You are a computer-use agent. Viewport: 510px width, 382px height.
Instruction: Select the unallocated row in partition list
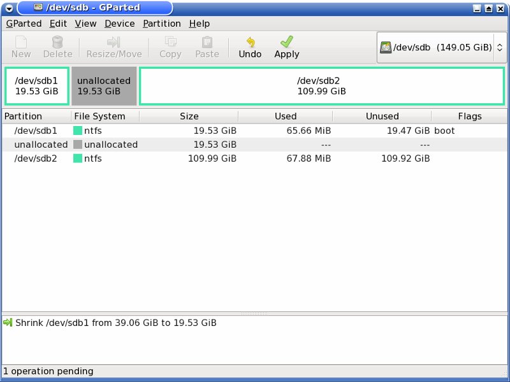tap(41, 145)
